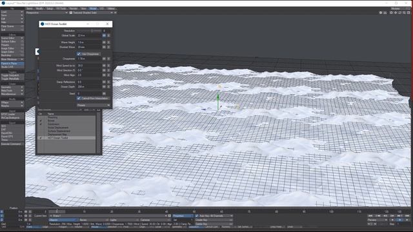Toggle Use Choppiness checkbox
Viewport: 413px width, 232px height.
click(x=79, y=54)
